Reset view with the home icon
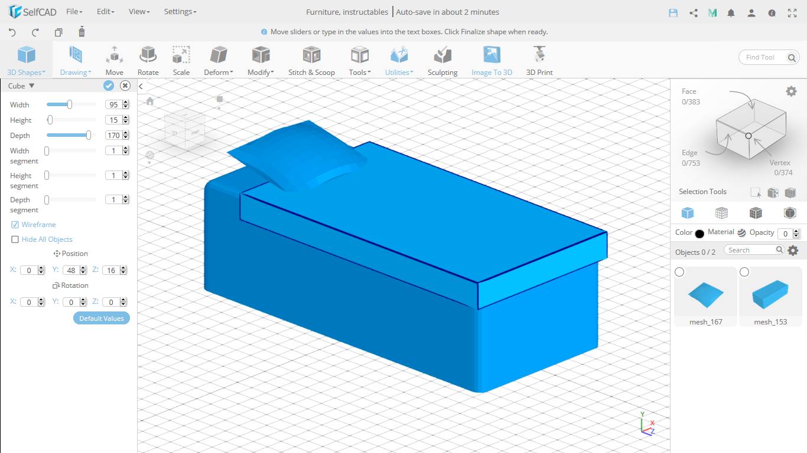807x453 pixels. point(150,101)
